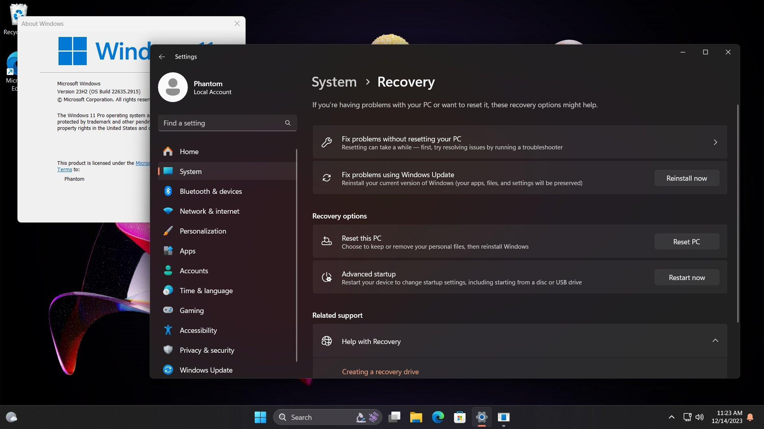Click the network tray icon
The image size is (764, 429).
click(x=687, y=417)
